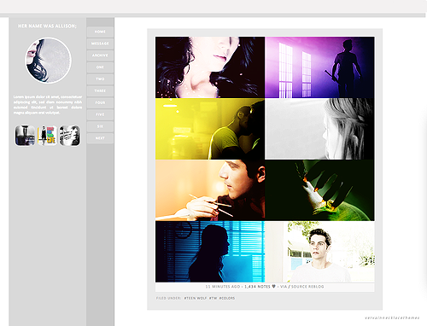Click the '11 minutes ago' timestamp
Viewport: 427px width, 326px height.
point(223,287)
